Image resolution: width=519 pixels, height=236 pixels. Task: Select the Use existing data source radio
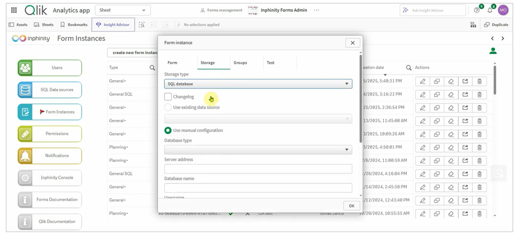pyautogui.click(x=168, y=107)
